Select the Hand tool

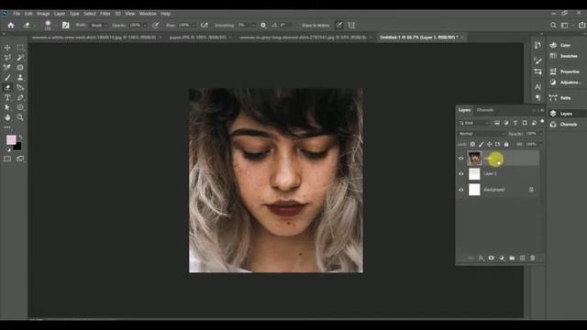point(7,117)
